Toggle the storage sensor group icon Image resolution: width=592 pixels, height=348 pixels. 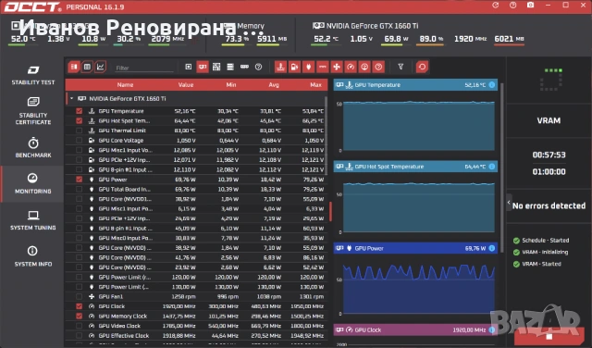tap(230, 67)
